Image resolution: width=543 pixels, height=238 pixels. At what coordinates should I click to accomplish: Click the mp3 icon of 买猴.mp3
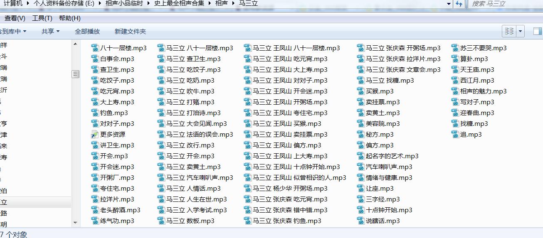coord(360,91)
